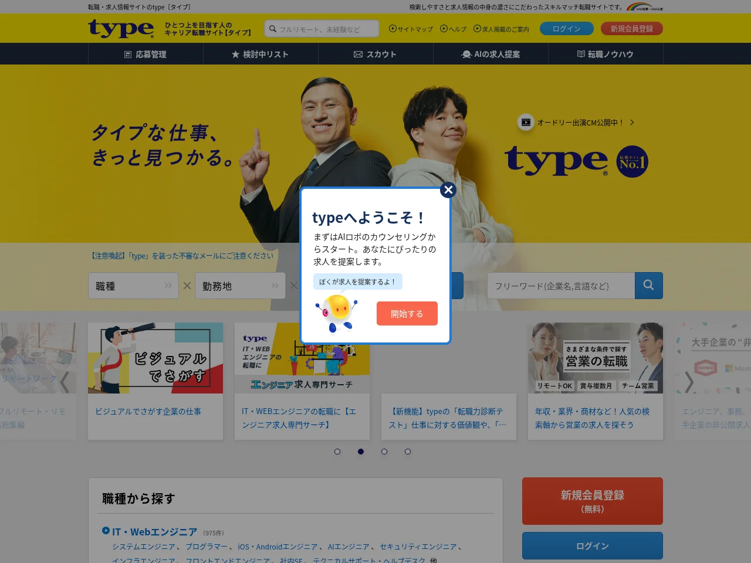Click large blue ログイン sidebar button
This screenshot has width=751, height=563.
[593, 546]
